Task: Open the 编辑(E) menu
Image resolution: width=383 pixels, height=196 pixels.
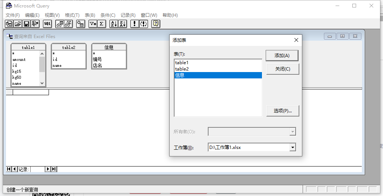Action: pos(32,15)
